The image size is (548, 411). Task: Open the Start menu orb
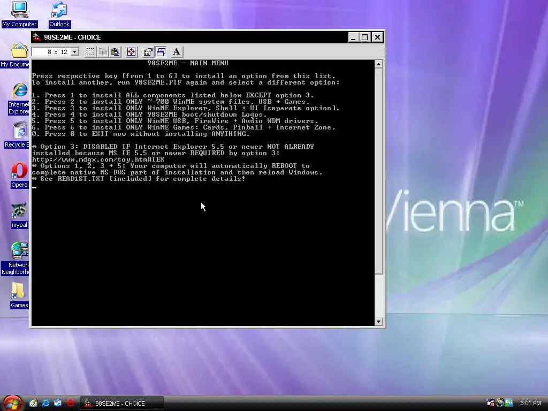[x=13, y=403]
